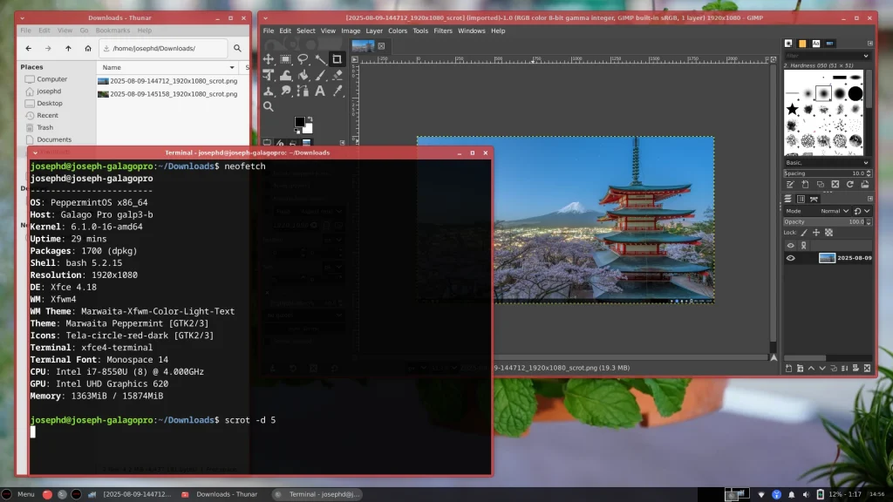Screen dimensions: 893x502
Task: Toggle lock position and size
Action: tap(816, 232)
